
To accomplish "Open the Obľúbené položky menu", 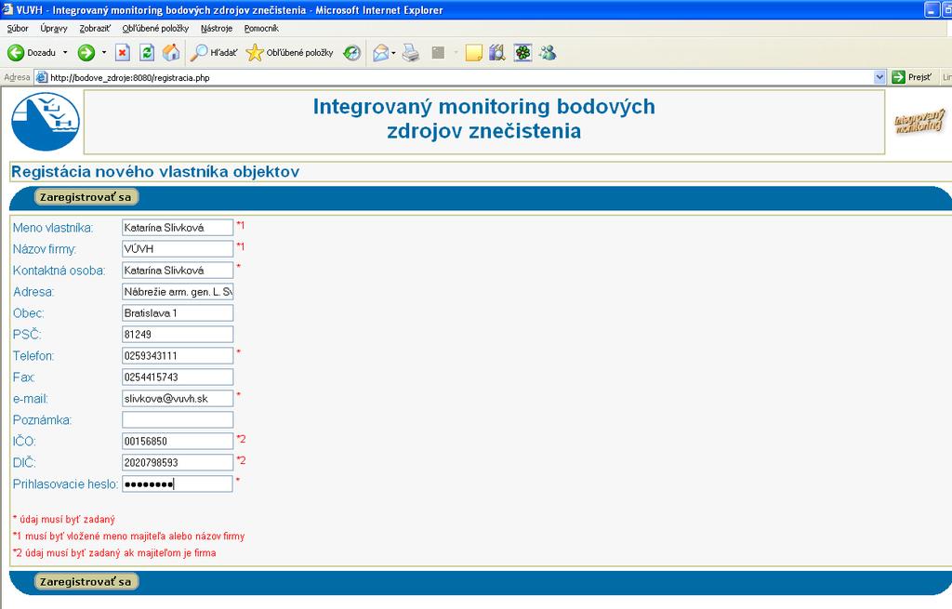I will [x=155, y=29].
